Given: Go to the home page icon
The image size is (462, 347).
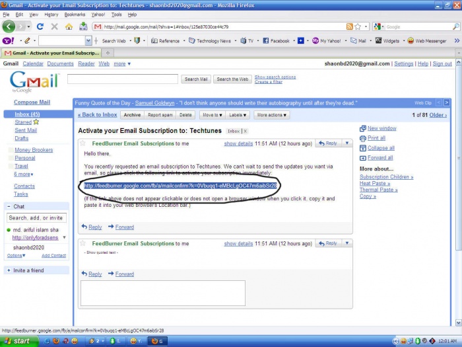Looking at the screenshot, I should [x=69, y=26].
